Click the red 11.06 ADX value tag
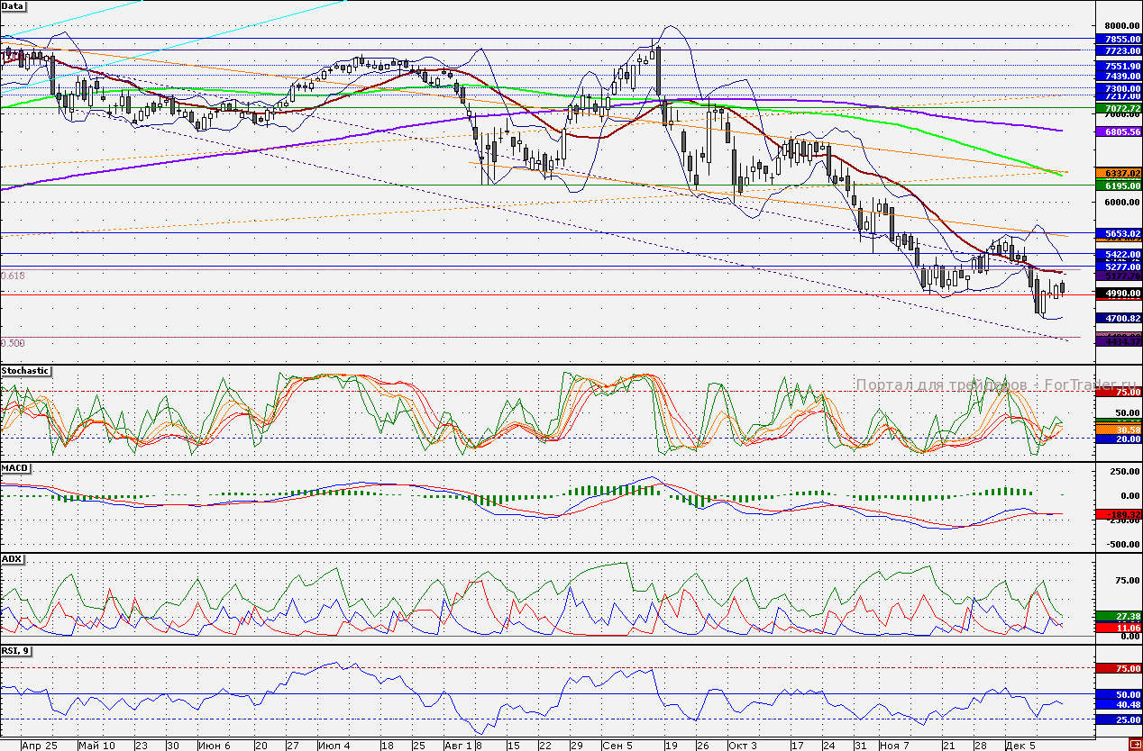The image size is (1143, 751). (1117, 627)
